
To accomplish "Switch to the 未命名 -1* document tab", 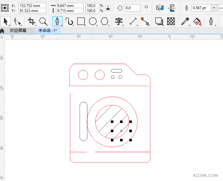I will coord(47,31).
